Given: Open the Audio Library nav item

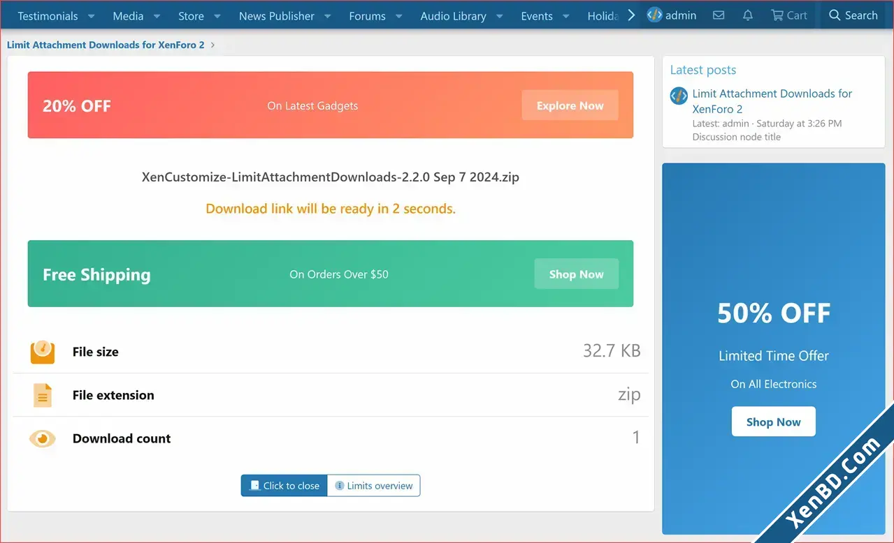Looking at the screenshot, I should pyautogui.click(x=453, y=15).
